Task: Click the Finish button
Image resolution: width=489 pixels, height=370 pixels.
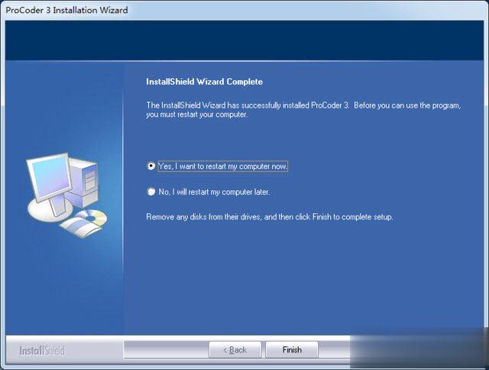Action: pos(292,349)
